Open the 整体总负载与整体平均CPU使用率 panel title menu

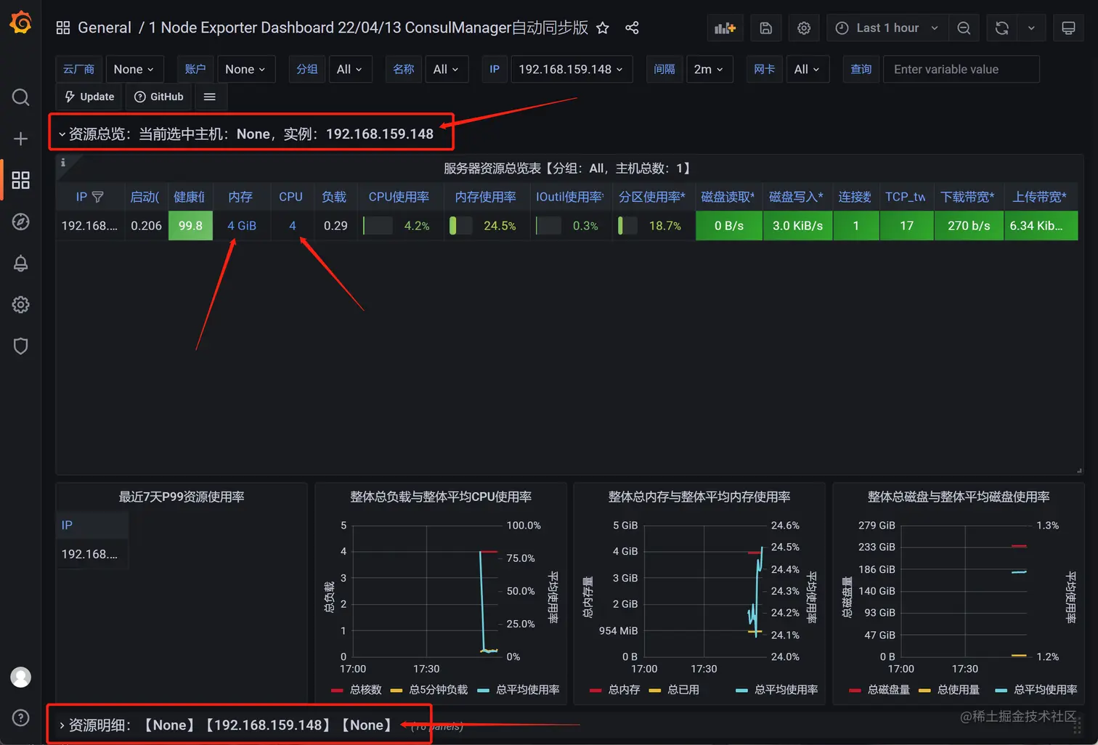[441, 497]
